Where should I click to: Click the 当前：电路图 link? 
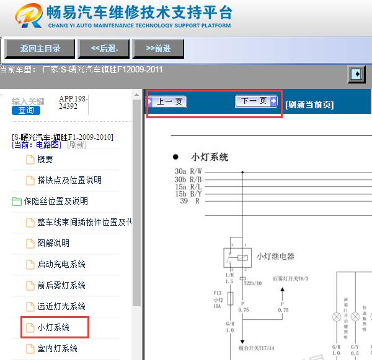37,145
